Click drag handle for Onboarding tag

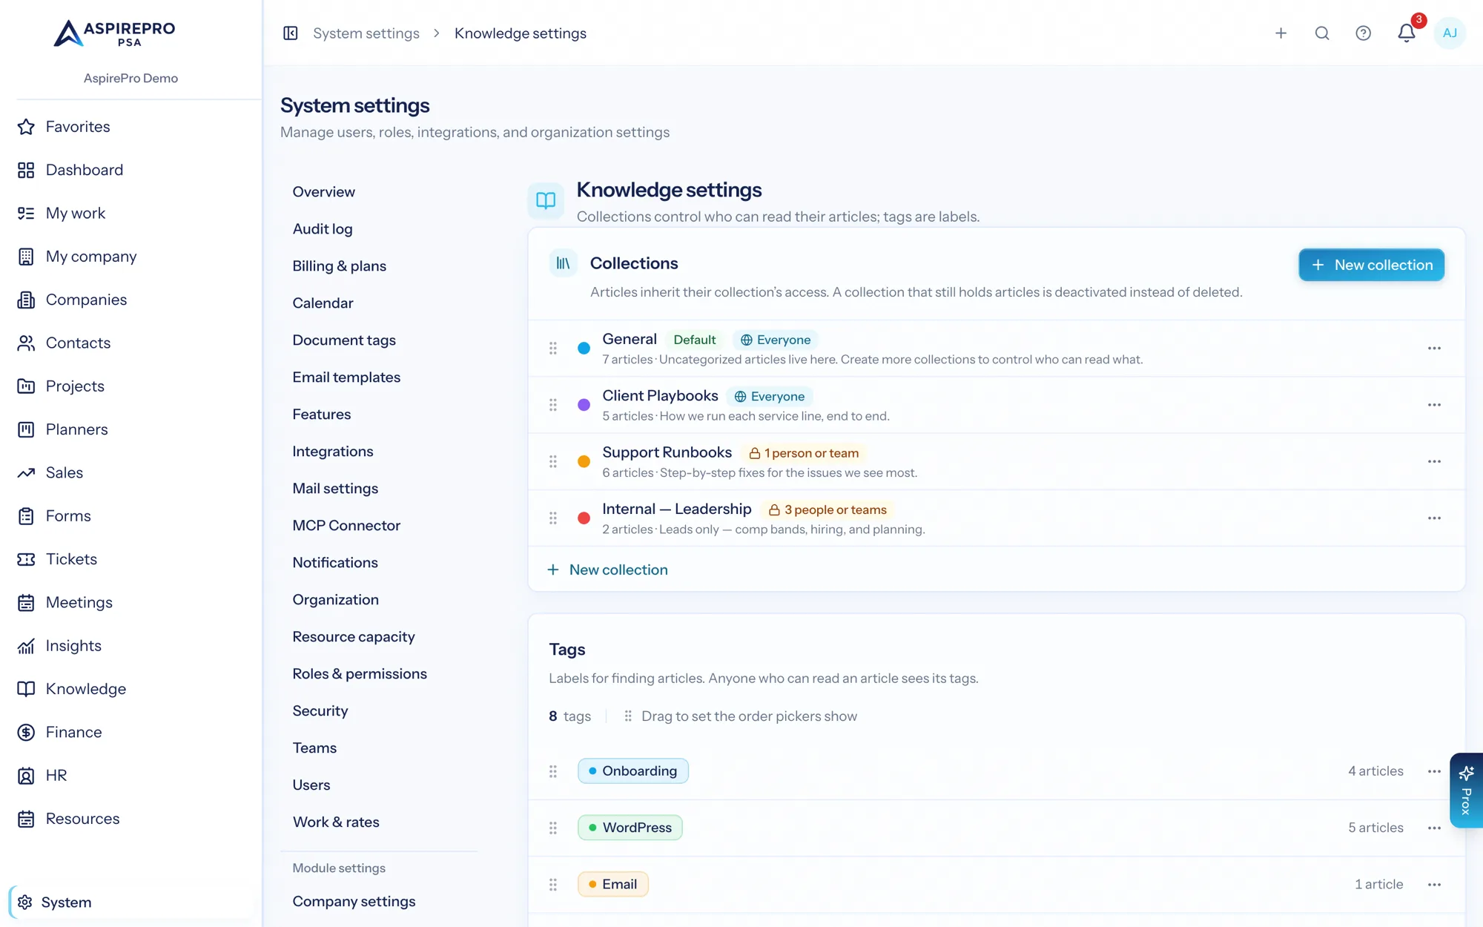point(553,771)
